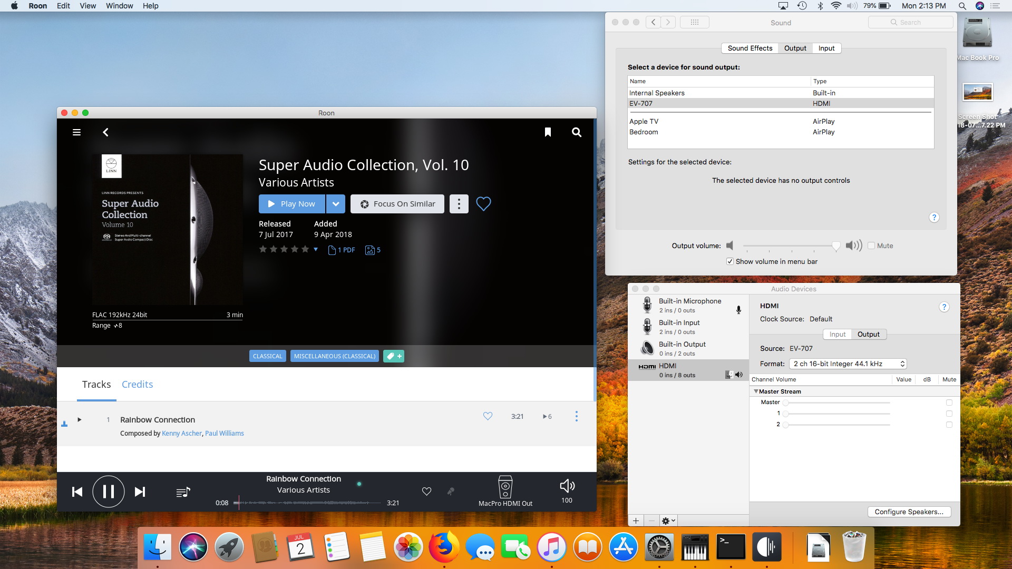This screenshot has height=569, width=1012.
Task: Open Rainbow Connection track options dots
Action: coord(576,416)
